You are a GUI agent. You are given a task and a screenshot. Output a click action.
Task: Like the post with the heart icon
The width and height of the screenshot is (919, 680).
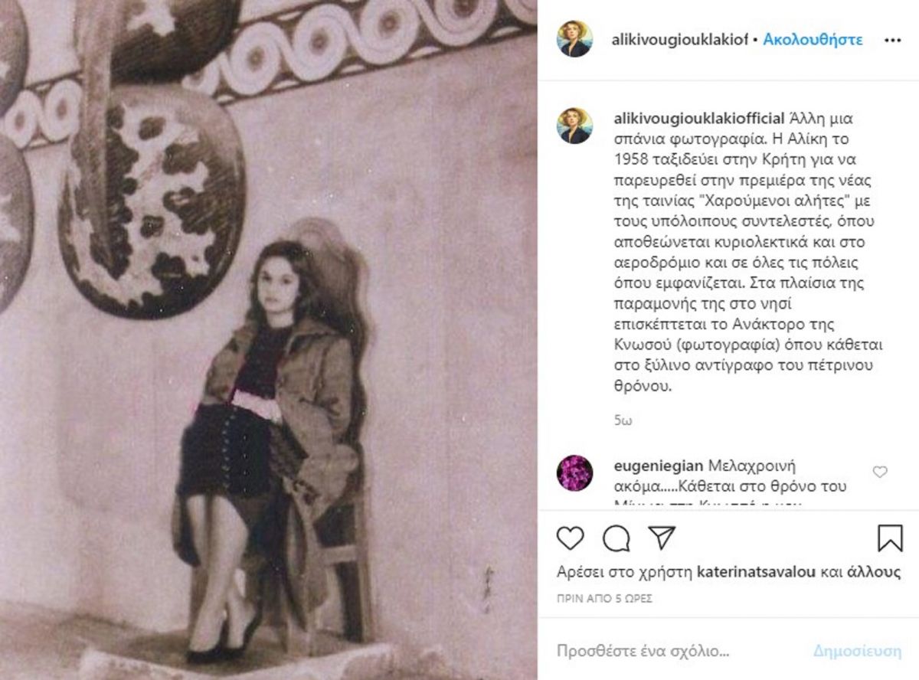[x=571, y=538]
